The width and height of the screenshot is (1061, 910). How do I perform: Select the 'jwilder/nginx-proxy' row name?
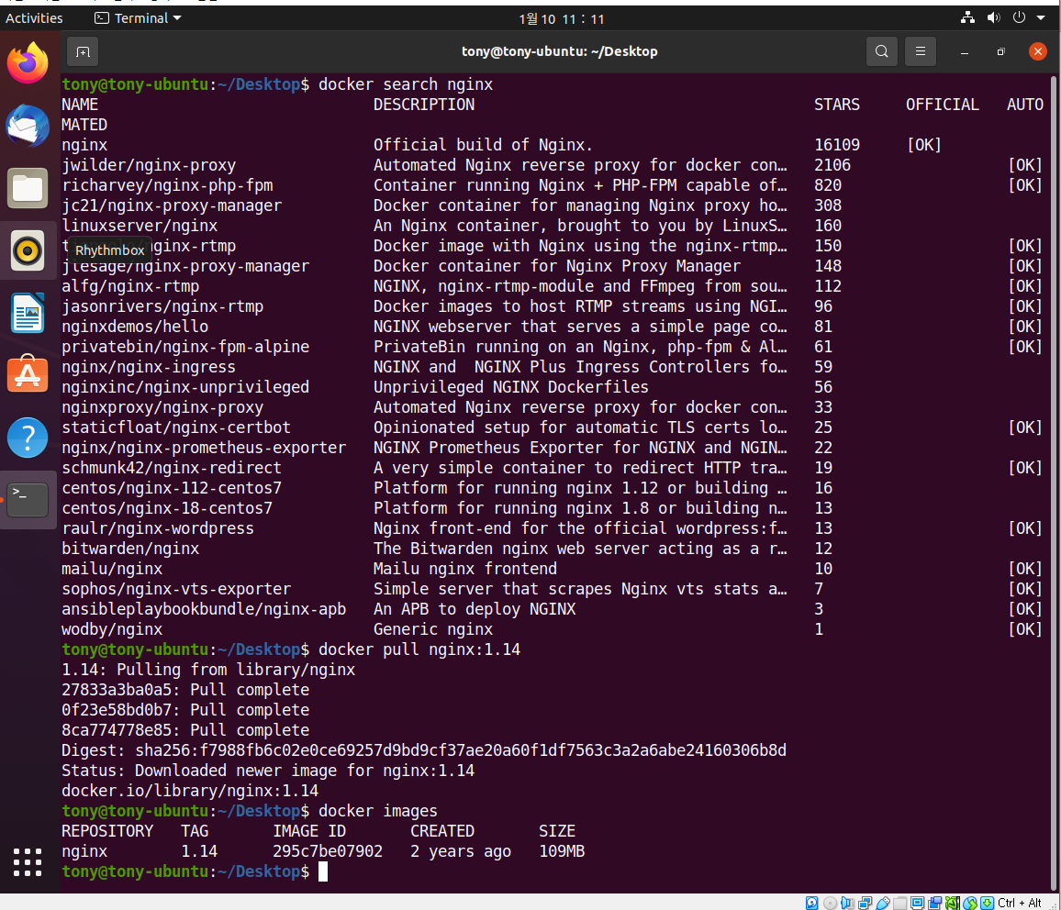(x=149, y=166)
